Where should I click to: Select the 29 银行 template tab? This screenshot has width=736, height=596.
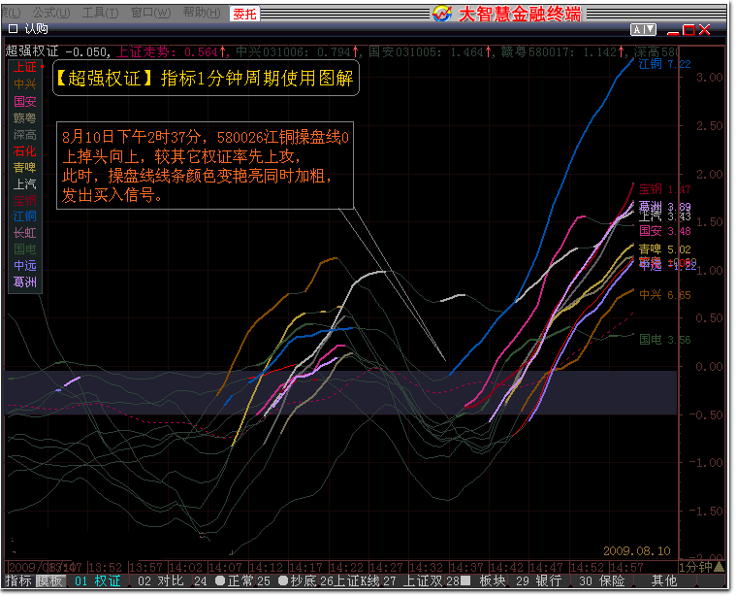coord(539,581)
